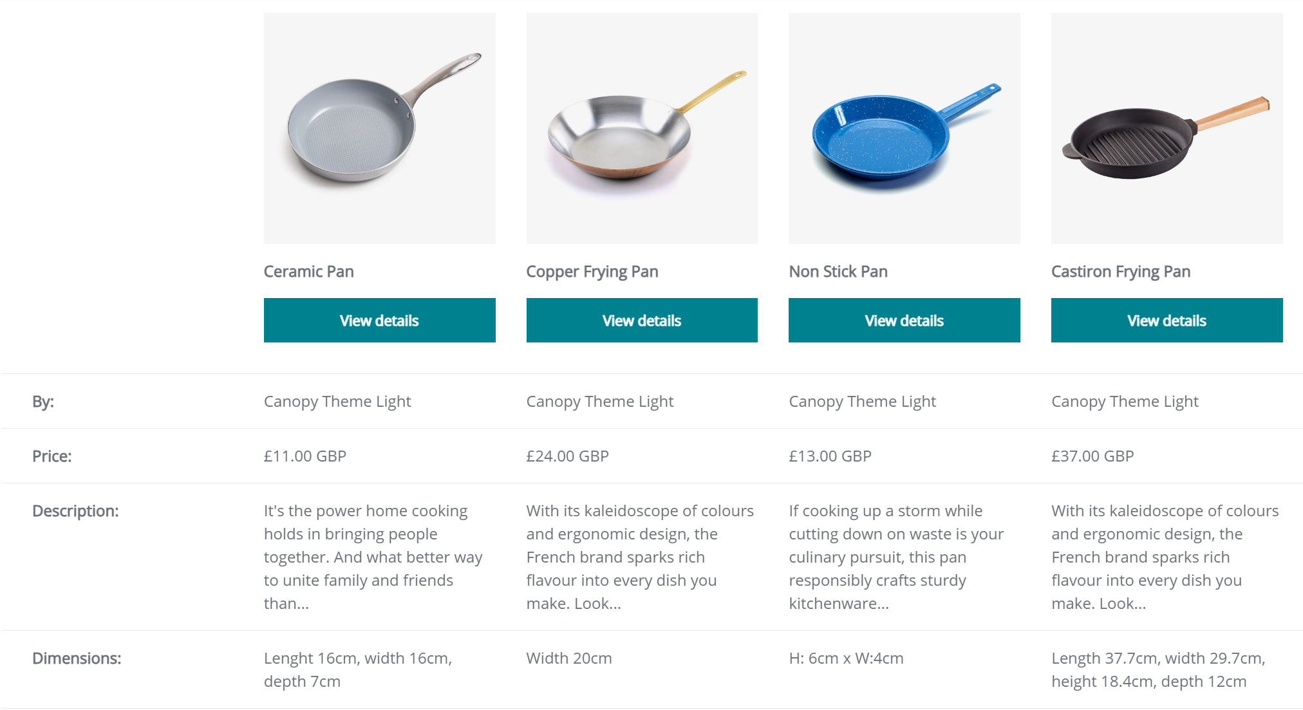
Task: Open the Castiron Frying Pan title link
Action: coord(1121,272)
